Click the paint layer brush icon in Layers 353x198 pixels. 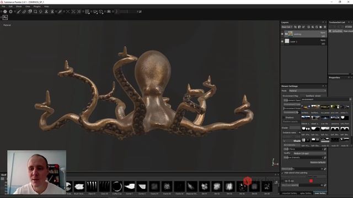click(303, 27)
